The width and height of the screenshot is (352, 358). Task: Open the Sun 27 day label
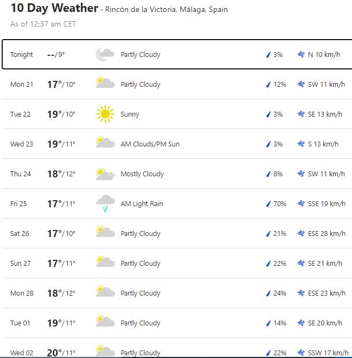(x=21, y=264)
